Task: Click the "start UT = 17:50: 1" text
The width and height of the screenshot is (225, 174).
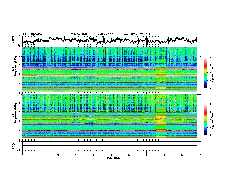Action: pos(137,34)
